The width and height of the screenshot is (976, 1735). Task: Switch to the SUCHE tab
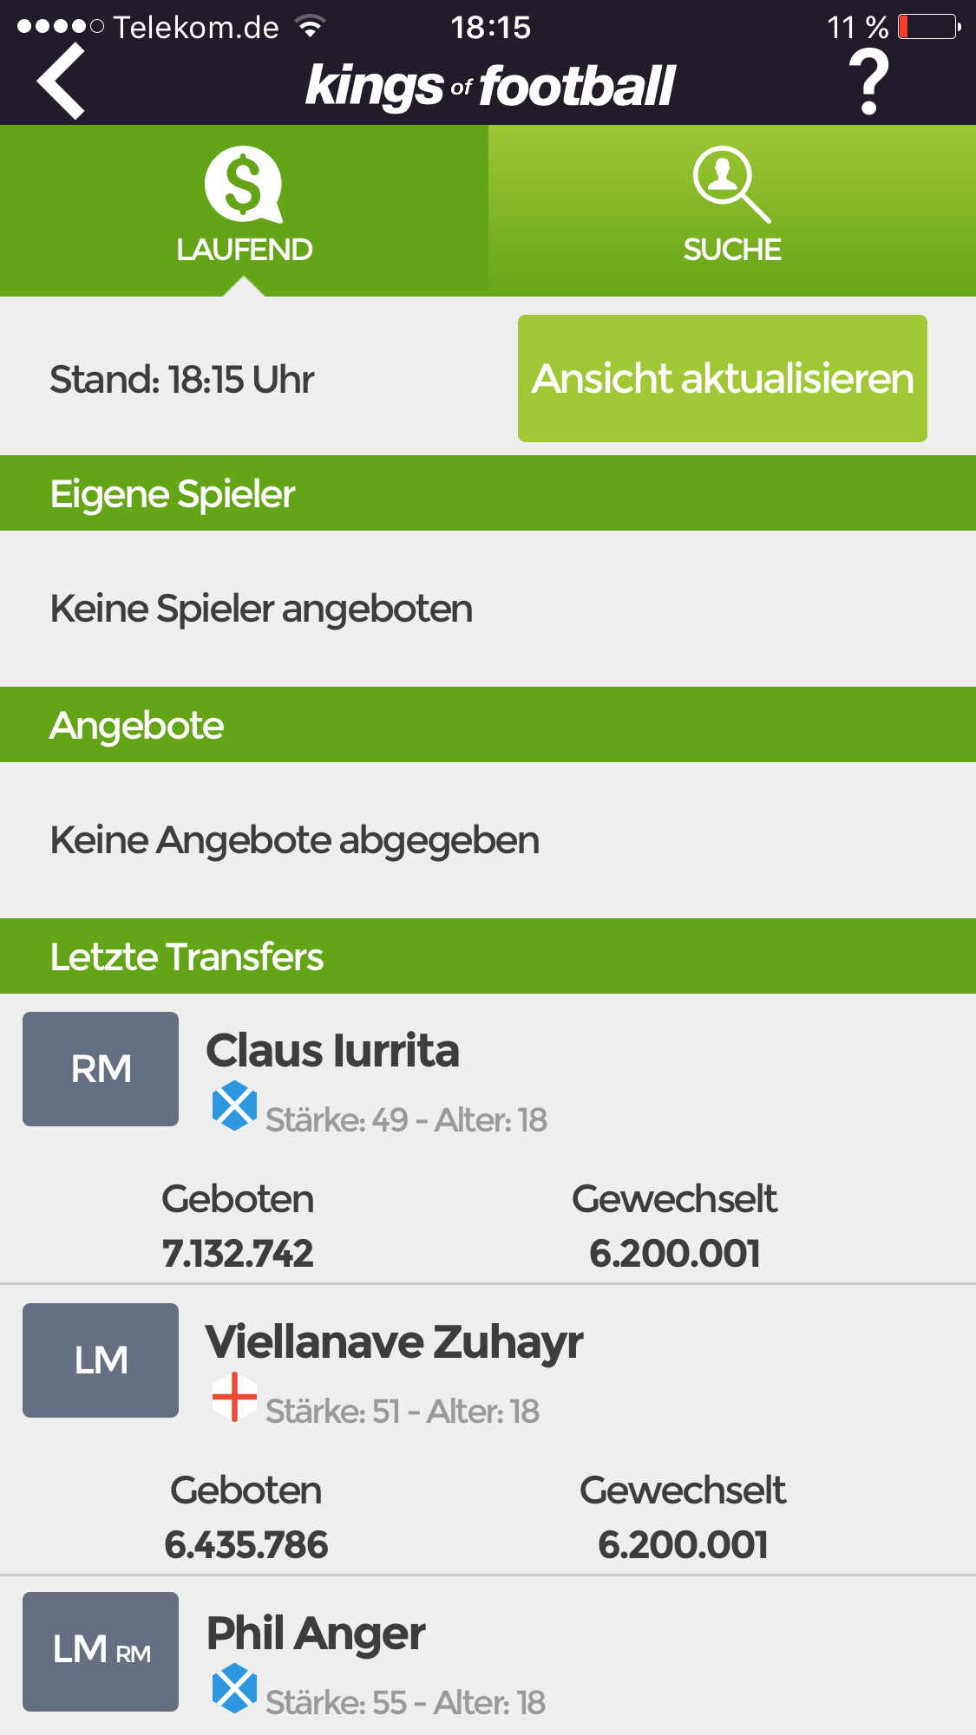click(x=732, y=211)
